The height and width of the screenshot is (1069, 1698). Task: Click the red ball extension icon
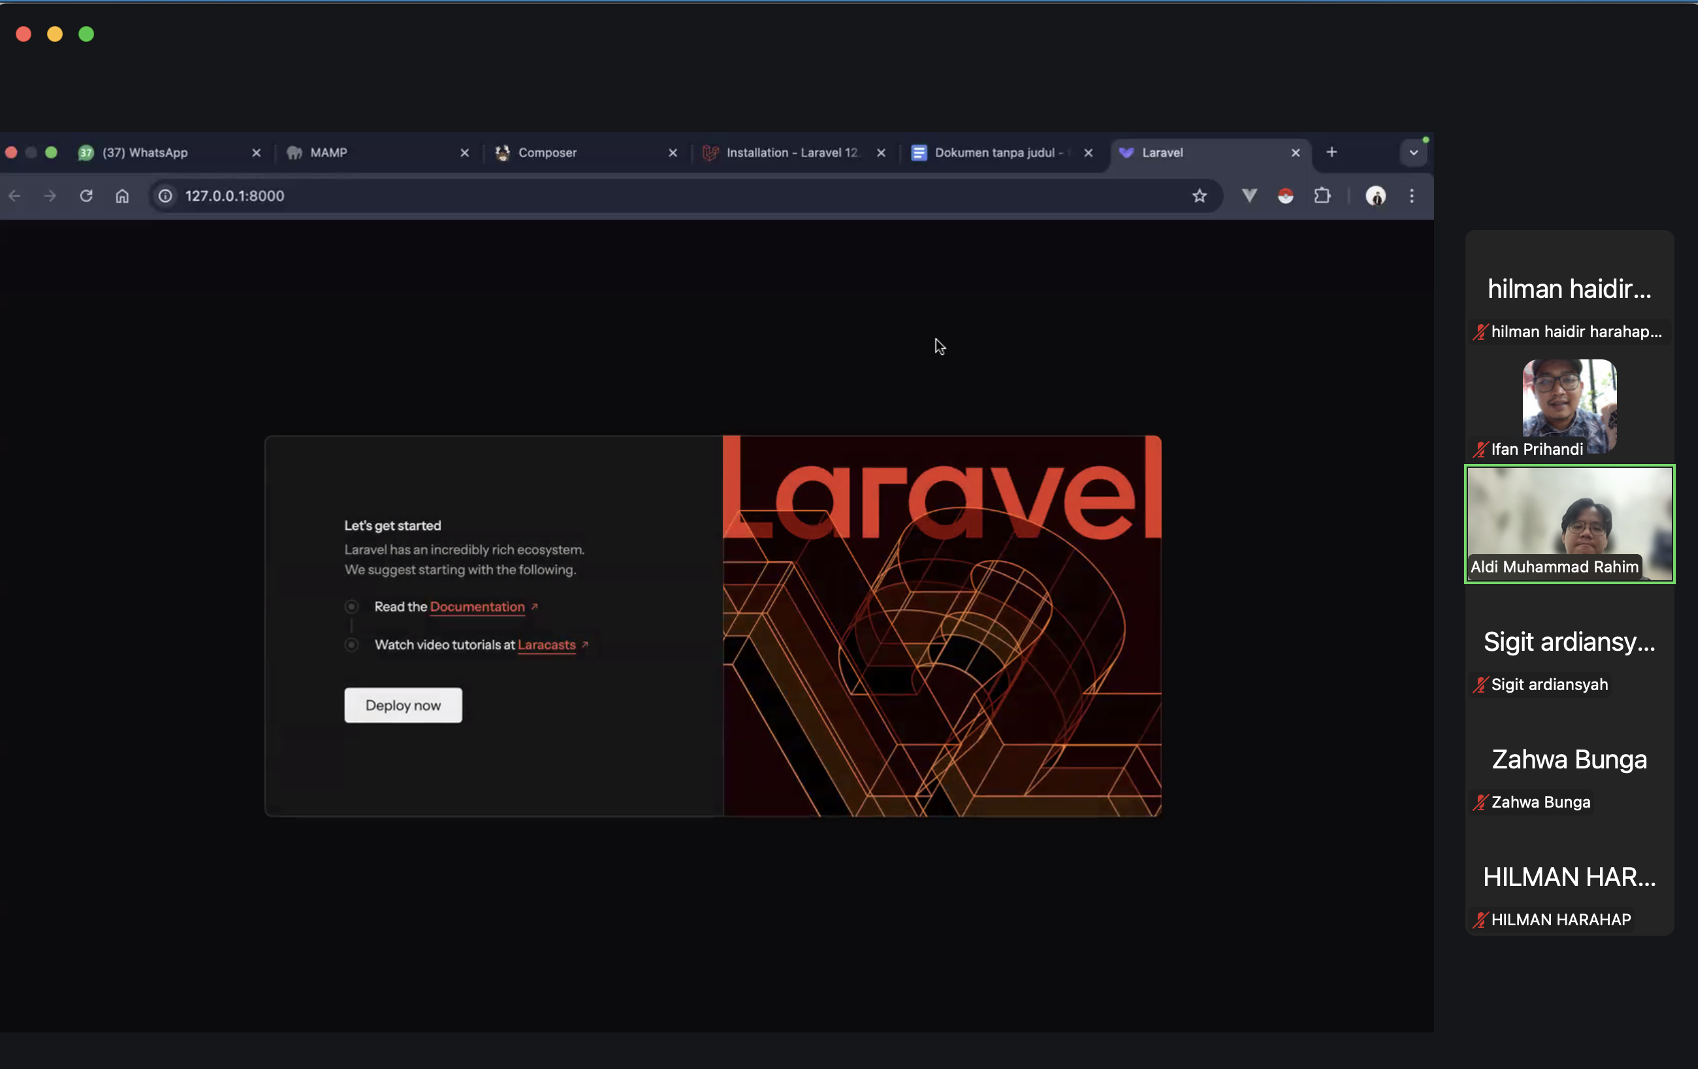[x=1286, y=196]
